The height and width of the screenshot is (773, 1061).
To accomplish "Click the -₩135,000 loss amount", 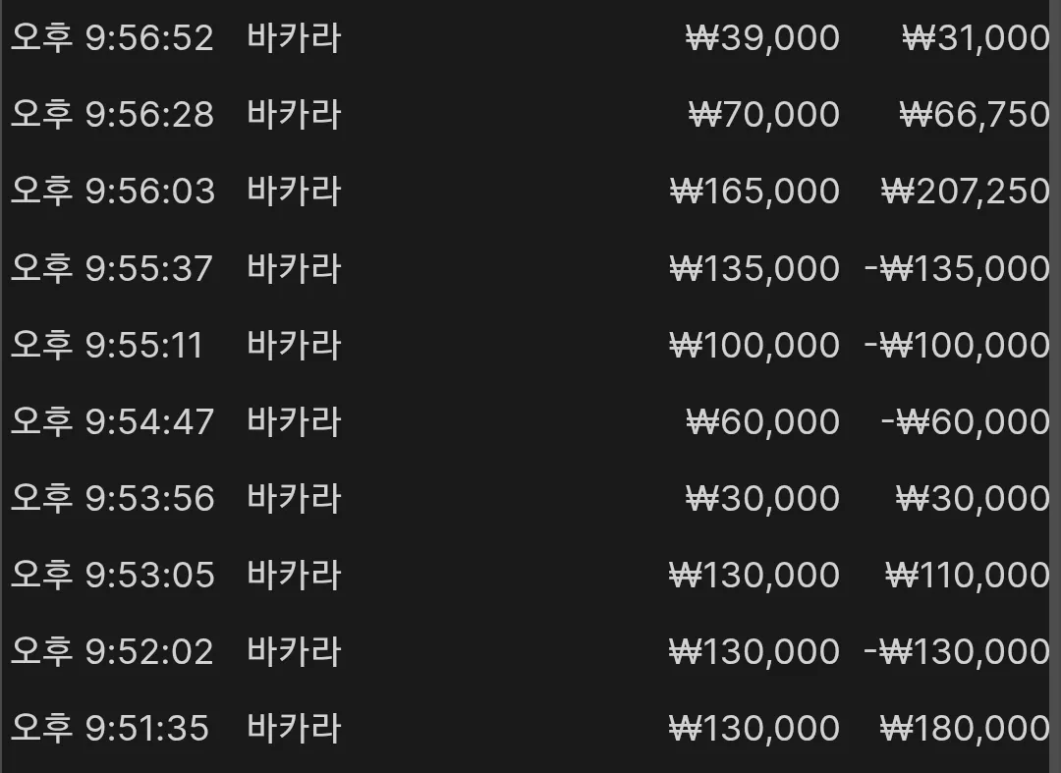I will pyautogui.click(x=958, y=268).
